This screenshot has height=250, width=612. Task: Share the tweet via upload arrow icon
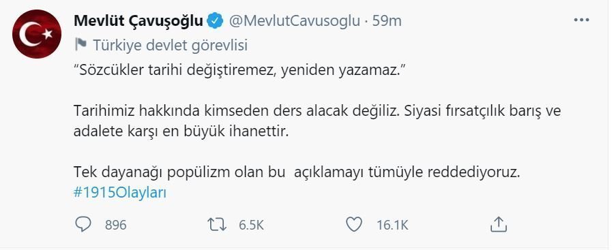[x=498, y=224]
